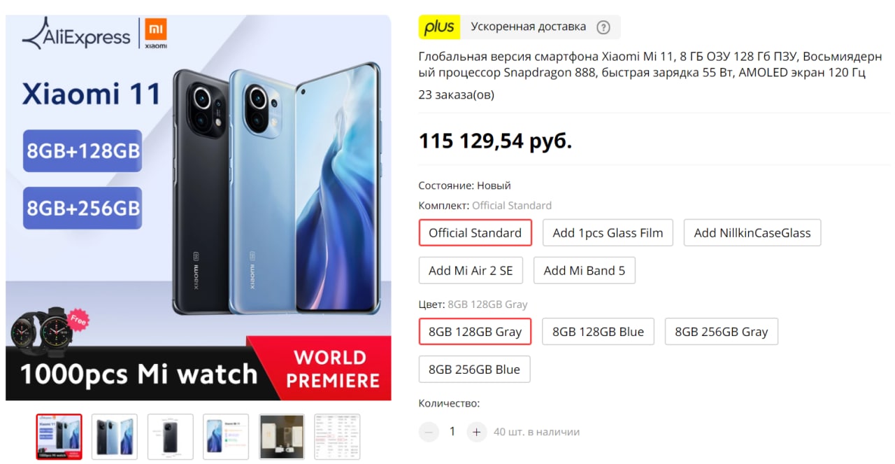Decrease quantity with the minus stepper

(x=429, y=432)
